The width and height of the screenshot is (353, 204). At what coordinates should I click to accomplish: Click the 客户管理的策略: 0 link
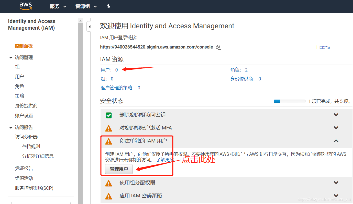(x=120, y=88)
